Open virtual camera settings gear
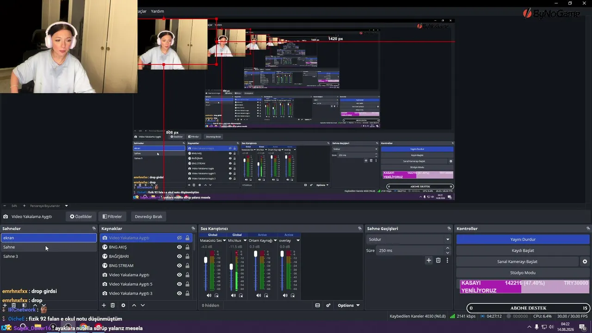The image size is (592, 333). coord(585,262)
